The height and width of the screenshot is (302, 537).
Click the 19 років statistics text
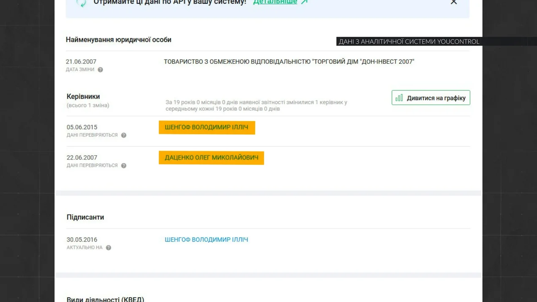pyautogui.click(x=256, y=105)
